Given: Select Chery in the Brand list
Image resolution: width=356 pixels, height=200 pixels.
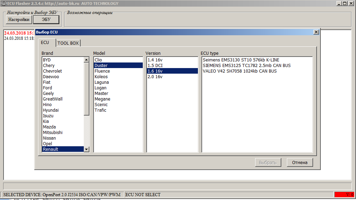Looking at the screenshot, I should click(x=63, y=66).
